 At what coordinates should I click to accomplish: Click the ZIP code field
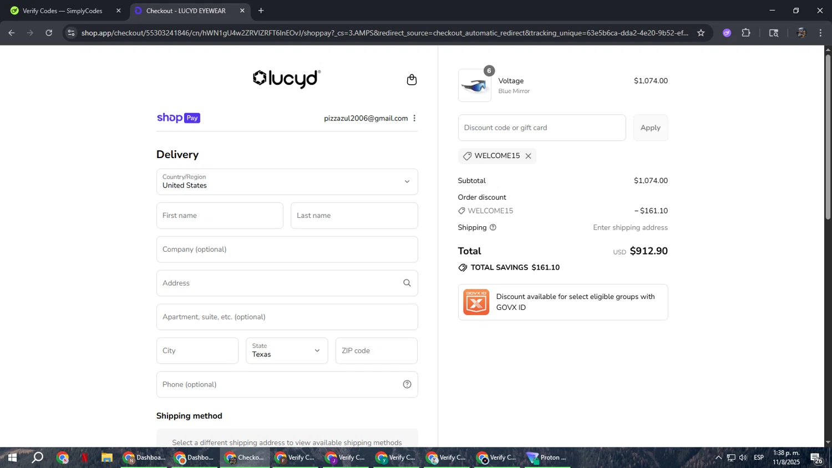point(376,350)
